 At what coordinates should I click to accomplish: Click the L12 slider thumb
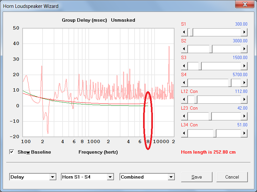(x=196, y=99)
